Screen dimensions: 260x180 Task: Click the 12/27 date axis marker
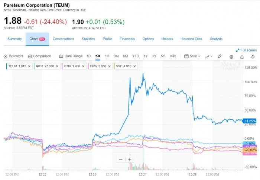pyautogui.click(x=143, y=174)
